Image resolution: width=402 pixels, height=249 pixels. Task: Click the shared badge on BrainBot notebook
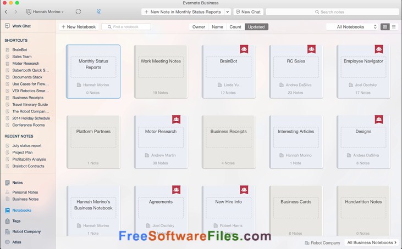tap(244, 49)
